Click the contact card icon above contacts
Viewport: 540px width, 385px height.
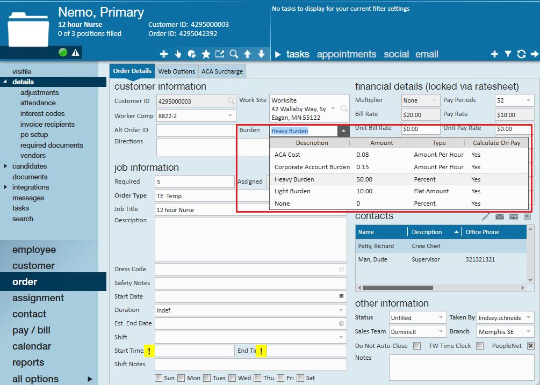click(x=514, y=217)
